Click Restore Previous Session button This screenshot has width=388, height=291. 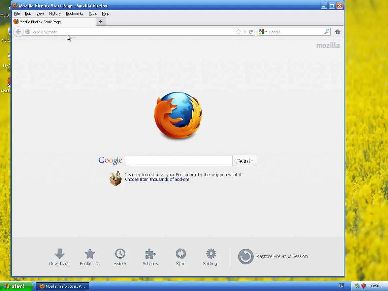tap(273, 256)
